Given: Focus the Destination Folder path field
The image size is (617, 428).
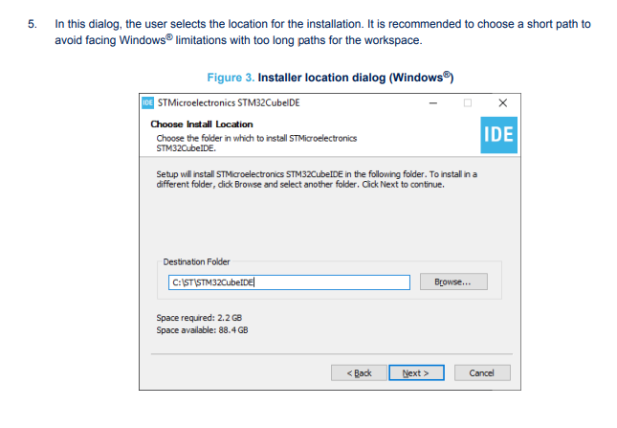Looking at the screenshot, I should 289,282.
